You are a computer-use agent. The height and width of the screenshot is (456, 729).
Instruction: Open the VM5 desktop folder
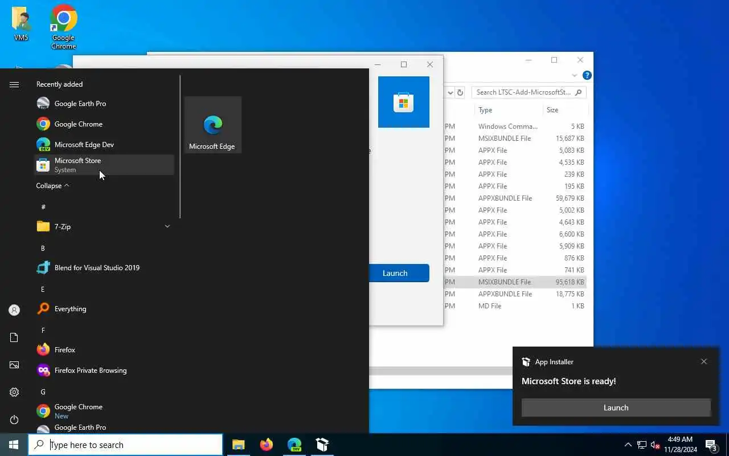(21, 24)
